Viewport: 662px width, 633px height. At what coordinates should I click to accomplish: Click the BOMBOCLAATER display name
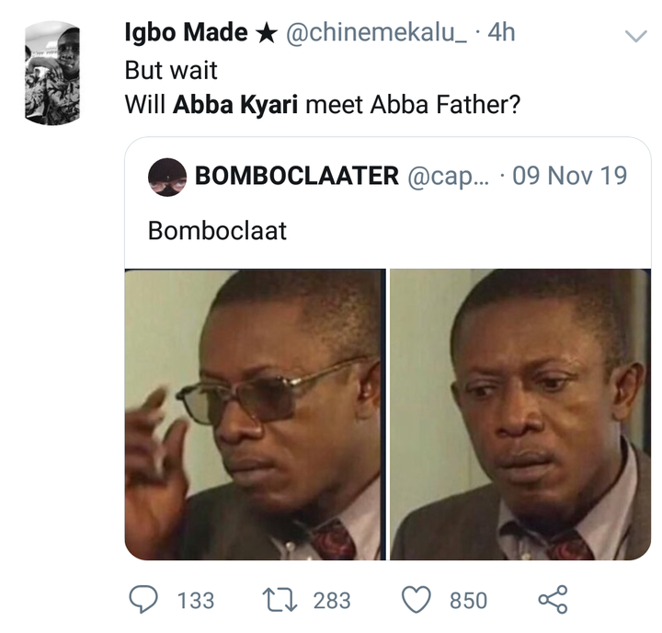tap(296, 176)
